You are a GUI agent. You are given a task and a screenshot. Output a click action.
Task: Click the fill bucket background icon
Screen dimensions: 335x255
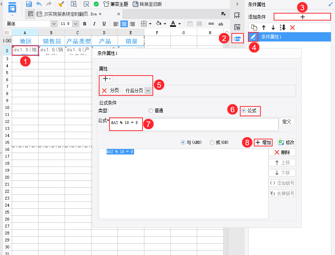click(x=159, y=23)
